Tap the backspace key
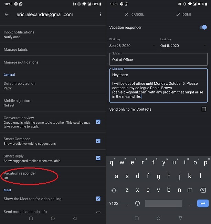Image resolution: width=211 pixels, height=224 pixels. click(203, 190)
